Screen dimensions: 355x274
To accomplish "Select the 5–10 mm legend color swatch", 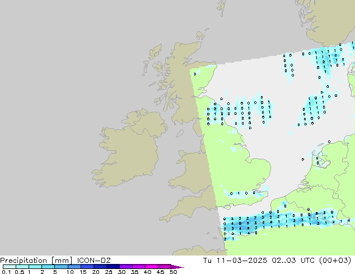I will pos(61,267).
